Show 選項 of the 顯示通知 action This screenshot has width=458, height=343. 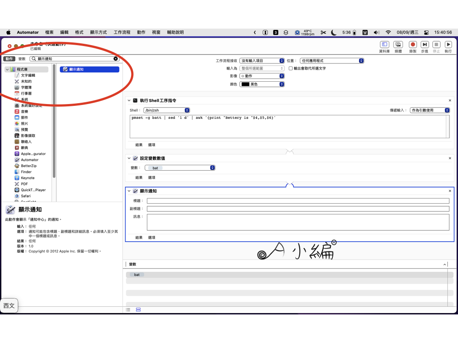(x=152, y=238)
